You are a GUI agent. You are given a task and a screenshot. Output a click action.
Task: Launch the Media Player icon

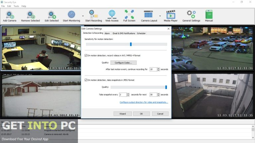click(x=171, y=14)
